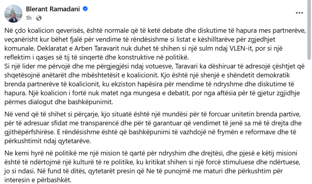Click the vertical scrollbar thumb
Screen dimensions: 312x184
click(x=309, y=30)
